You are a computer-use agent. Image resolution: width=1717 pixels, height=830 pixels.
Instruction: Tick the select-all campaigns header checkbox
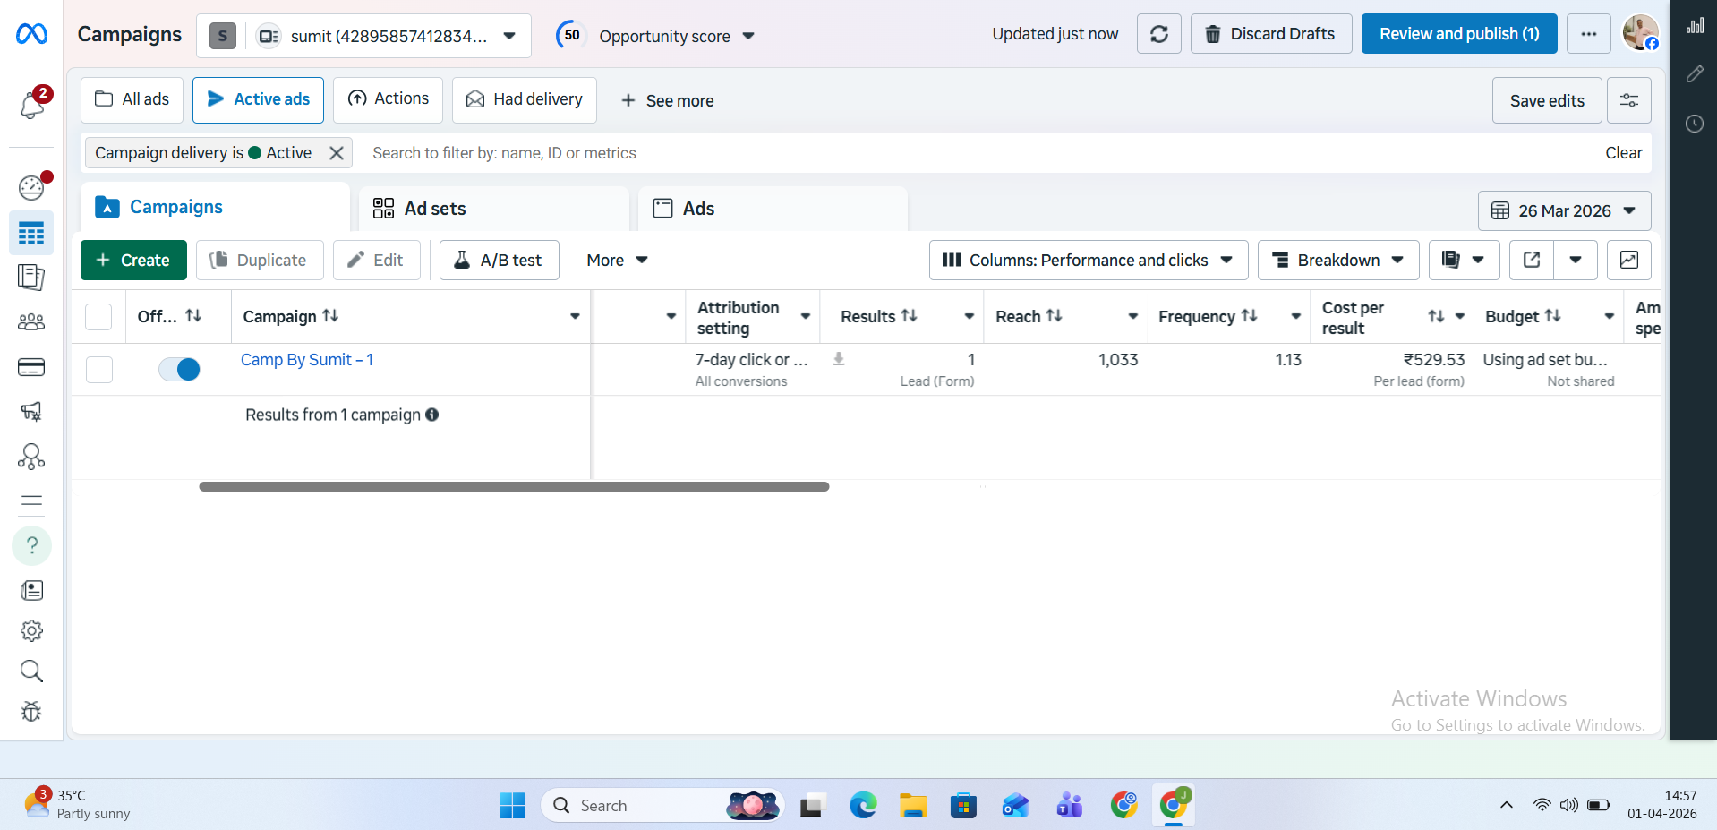pos(98,317)
